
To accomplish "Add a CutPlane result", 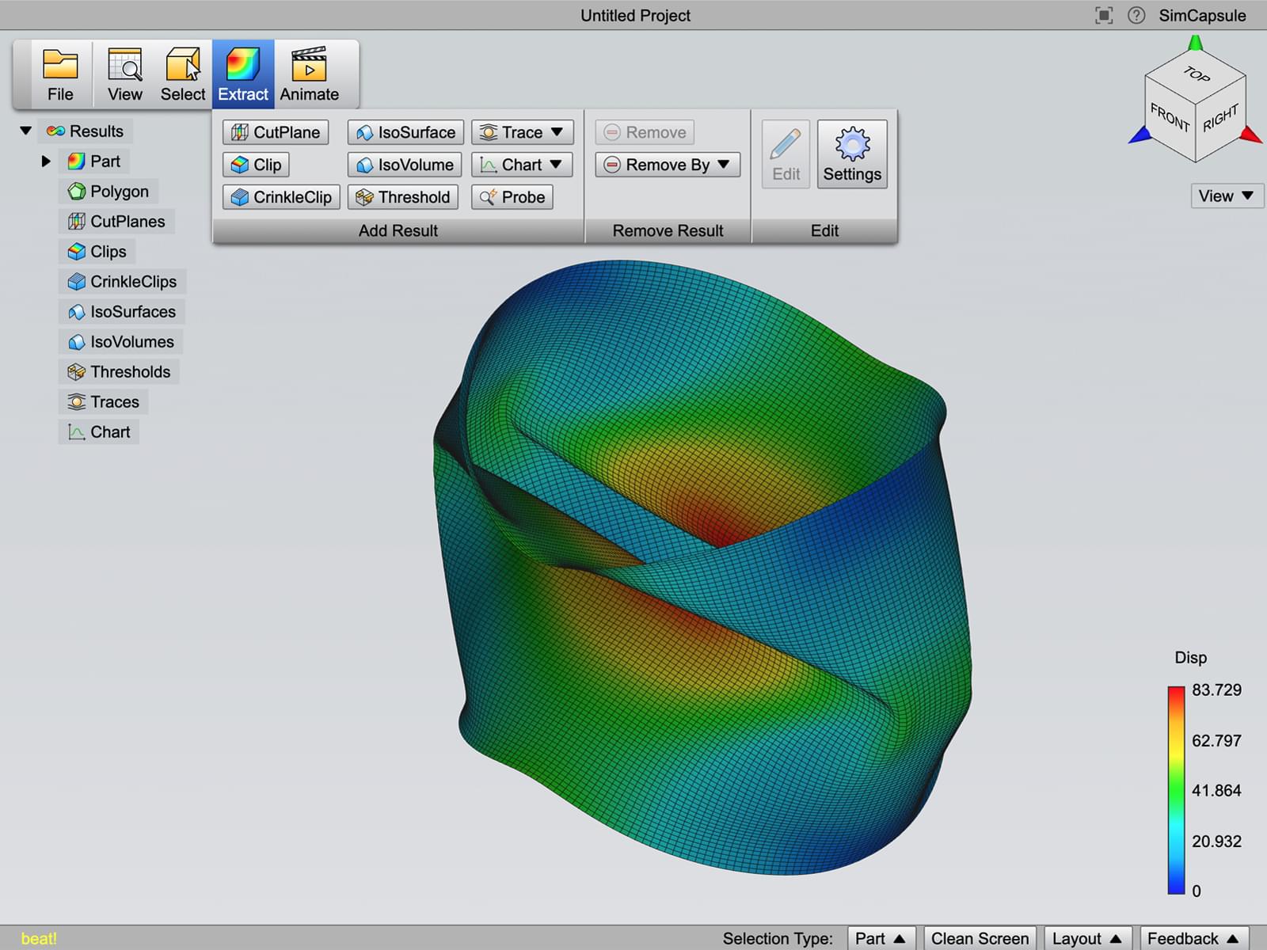I will click(x=276, y=132).
